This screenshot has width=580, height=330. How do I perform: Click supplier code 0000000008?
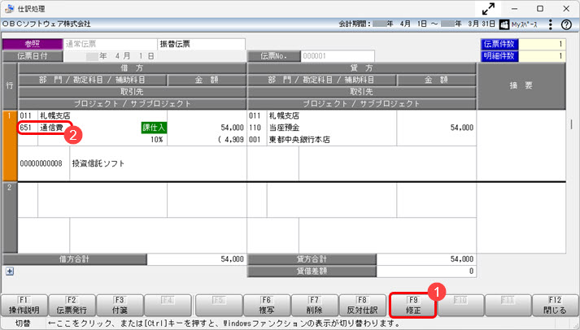(x=41, y=163)
